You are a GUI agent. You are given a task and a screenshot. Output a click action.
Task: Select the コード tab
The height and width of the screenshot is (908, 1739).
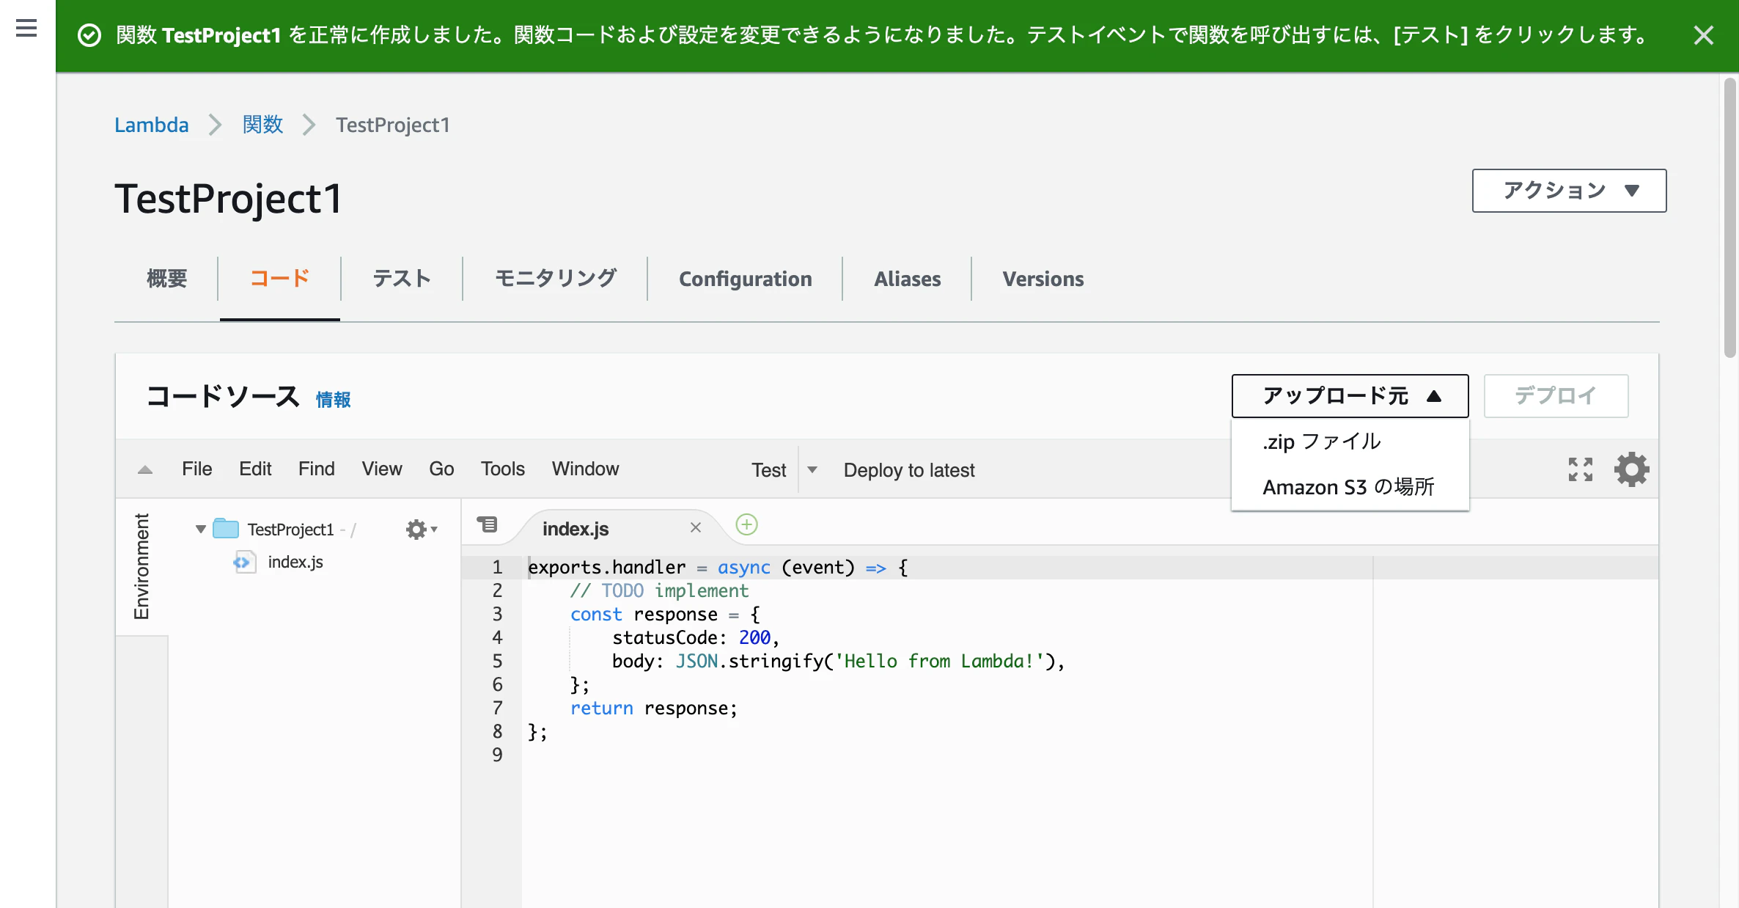click(280, 279)
